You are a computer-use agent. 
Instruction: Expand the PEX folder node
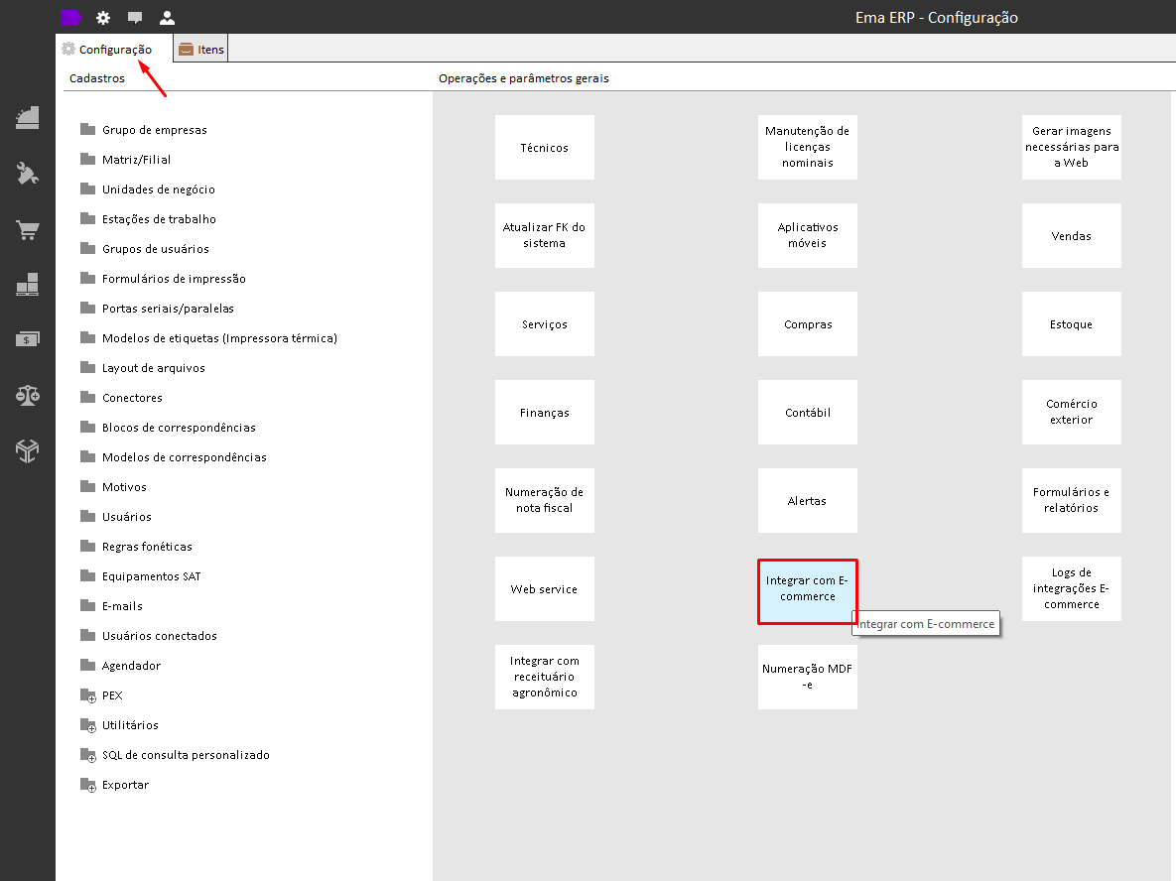click(88, 695)
